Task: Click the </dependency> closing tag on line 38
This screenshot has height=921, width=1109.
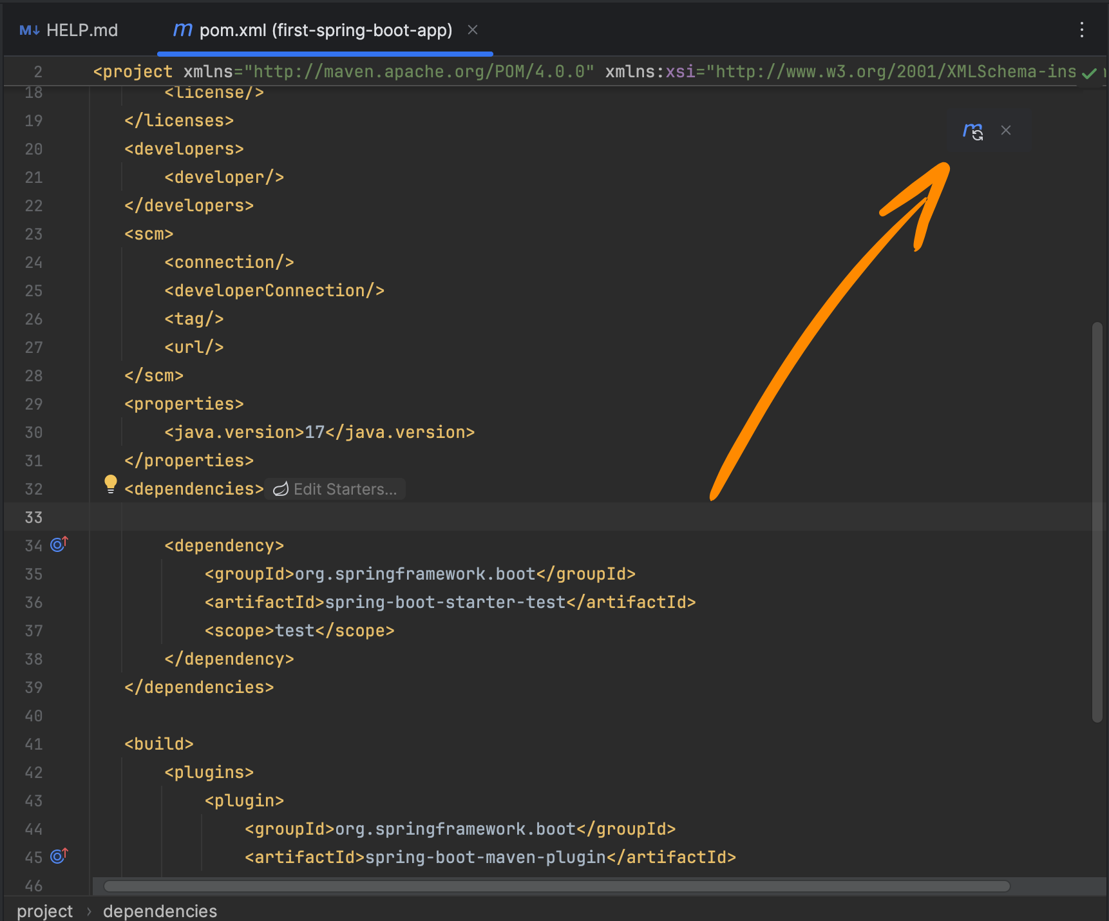Action: click(229, 659)
